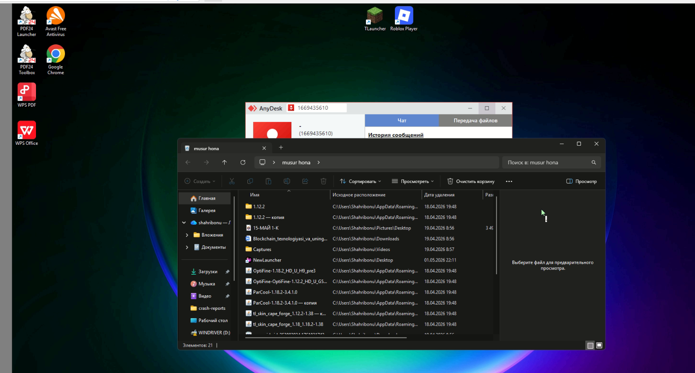The width and height of the screenshot is (695, 373).
Task: Switch to details list view in status bar
Action: pos(590,345)
